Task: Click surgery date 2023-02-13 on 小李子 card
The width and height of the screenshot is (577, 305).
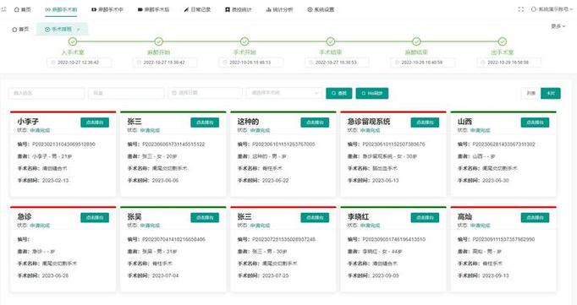Action: [x=55, y=181]
